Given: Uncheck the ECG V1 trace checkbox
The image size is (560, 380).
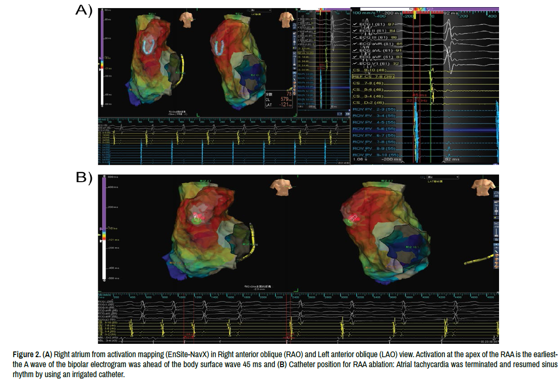Looking at the screenshot, I should pos(355,64).
